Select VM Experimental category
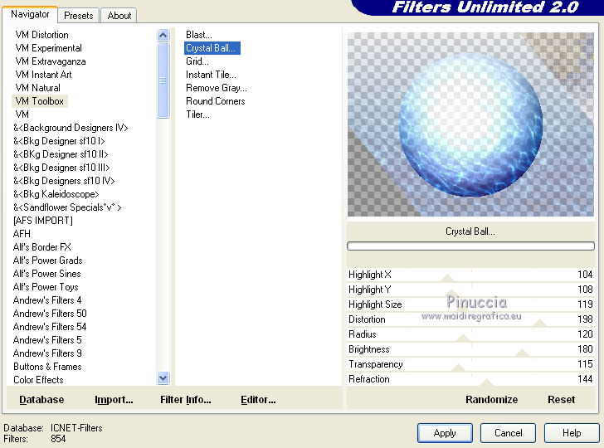Viewport: 604px width, 448px height. (x=48, y=48)
